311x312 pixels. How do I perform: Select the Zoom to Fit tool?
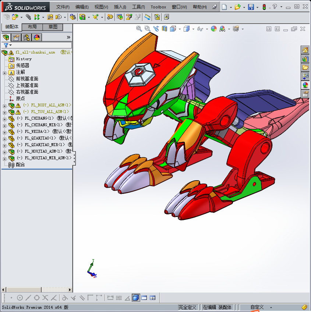pos(139,28)
